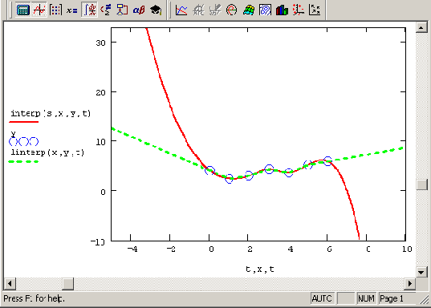
Task: Select the linterp(x,y,t) legend label
Action: click(47, 152)
